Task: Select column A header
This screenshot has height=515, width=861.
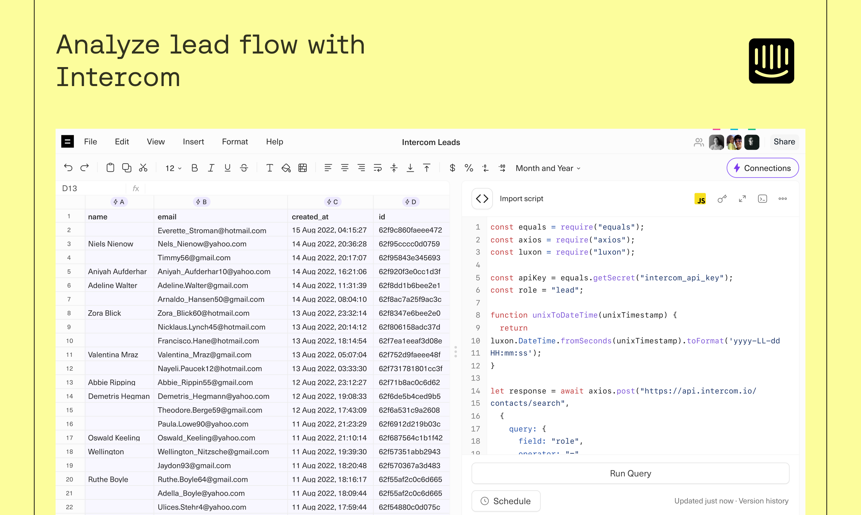Action: click(x=119, y=202)
